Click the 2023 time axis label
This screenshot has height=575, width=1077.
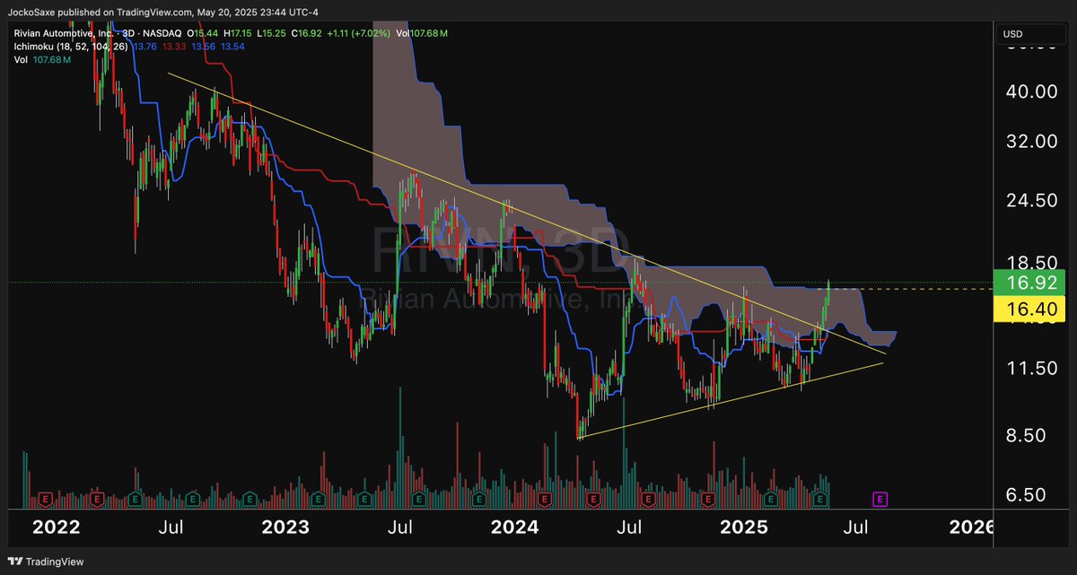285,527
